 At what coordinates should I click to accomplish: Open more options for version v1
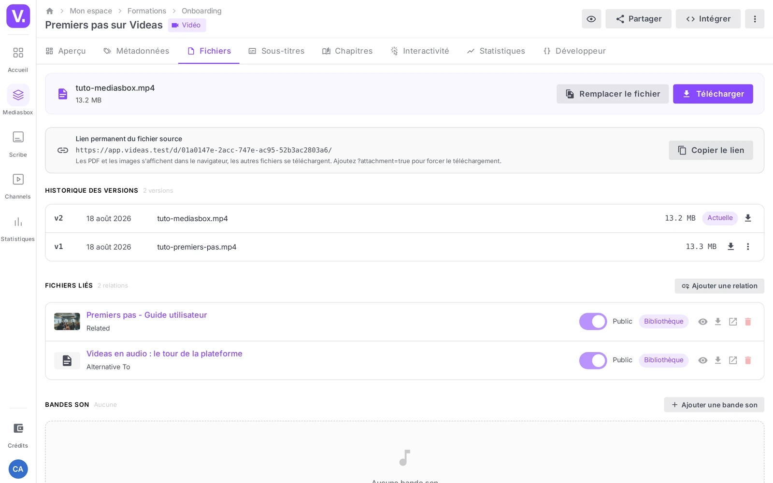(748, 246)
